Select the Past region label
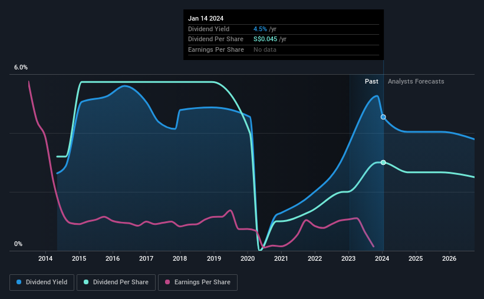This screenshot has height=299, width=484. click(371, 81)
